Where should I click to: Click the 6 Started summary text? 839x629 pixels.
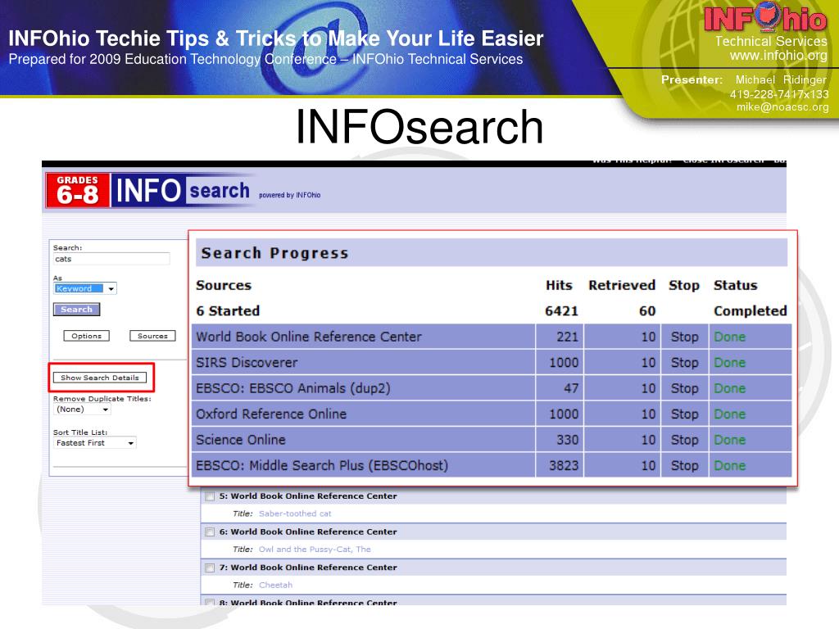(228, 310)
